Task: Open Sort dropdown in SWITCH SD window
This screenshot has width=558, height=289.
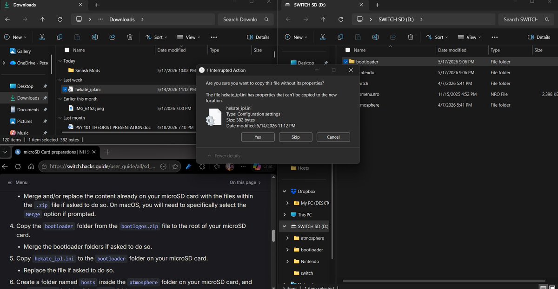Action: (x=437, y=37)
